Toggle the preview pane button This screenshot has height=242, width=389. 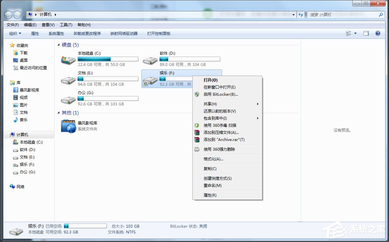(x=366, y=33)
